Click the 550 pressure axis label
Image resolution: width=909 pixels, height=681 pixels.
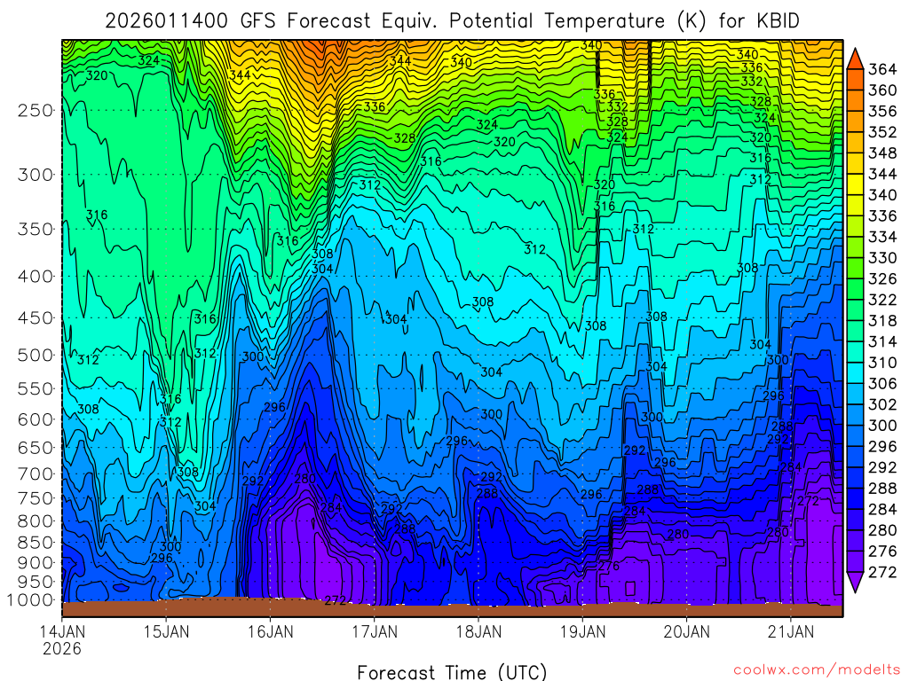coord(35,388)
